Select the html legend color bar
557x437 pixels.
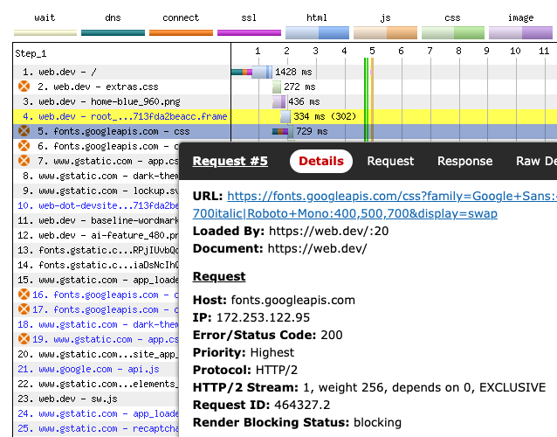(x=317, y=32)
